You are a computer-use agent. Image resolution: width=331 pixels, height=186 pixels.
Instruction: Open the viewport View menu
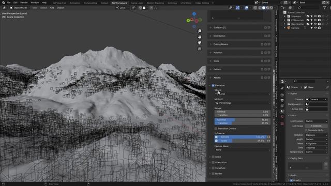[35, 8]
